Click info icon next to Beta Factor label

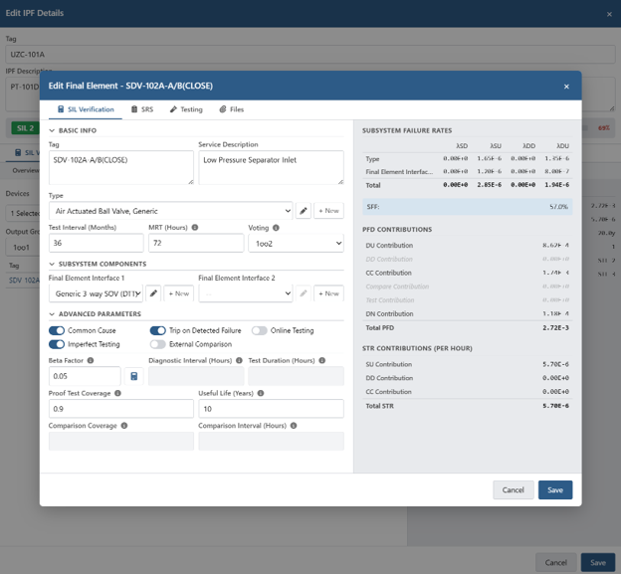(x=91, y=360)
